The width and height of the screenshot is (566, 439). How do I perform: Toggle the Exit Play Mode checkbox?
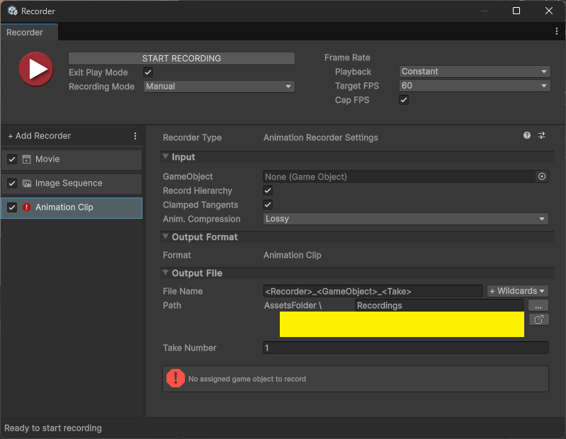pos(148,72)
